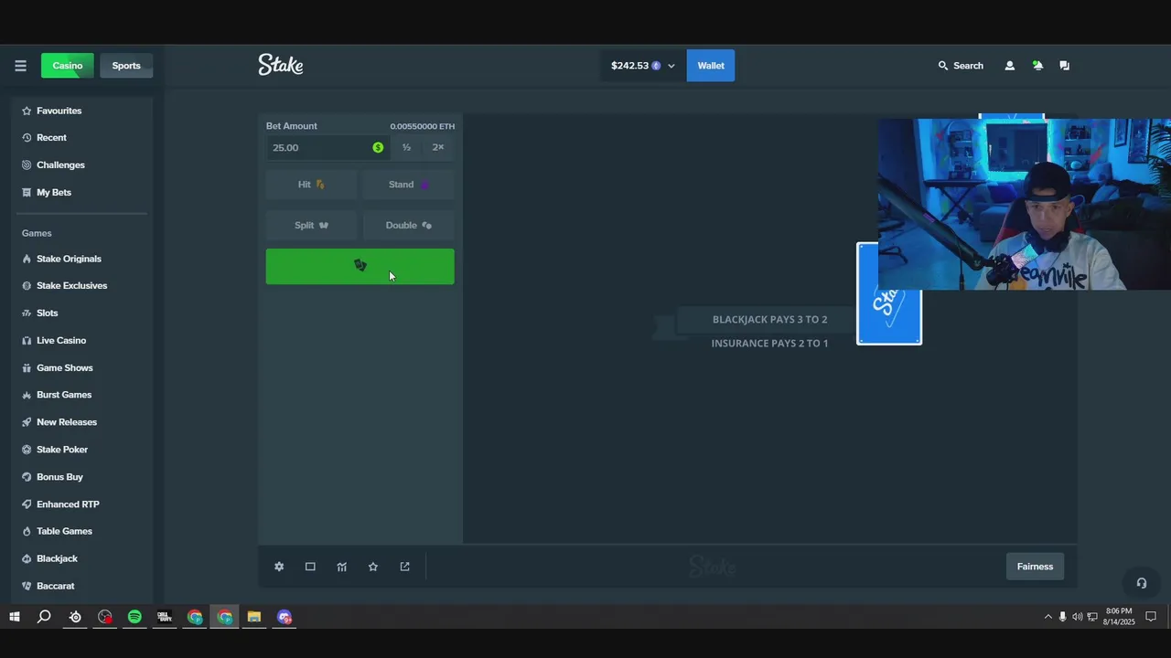Screen dimensions: 1171x658
Task: Open the user profile icon
Action: click(x=1010, y=66)
